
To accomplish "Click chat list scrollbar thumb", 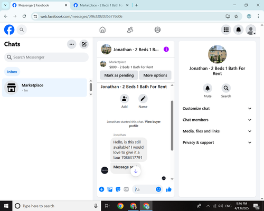I will 91,87.
